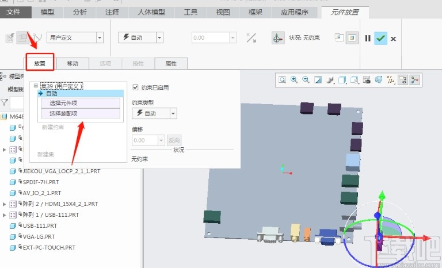Expand the pattern 2 / HDMI_15X4_2_1.PRT node
Viewport: 442px width, 268px height.
(x=4, y=204)
